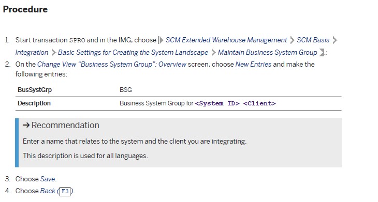
Task: Click the SCM Basis path entry
Action: [x=313, y=40]
